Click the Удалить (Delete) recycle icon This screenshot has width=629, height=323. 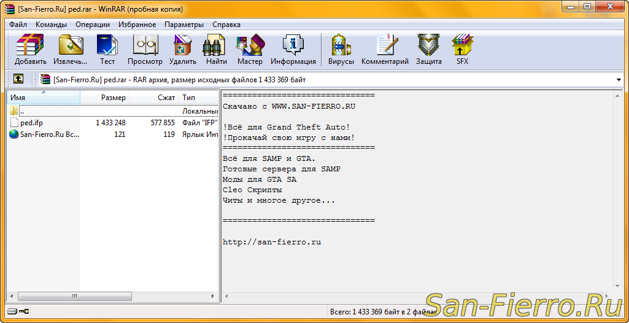pyautogui.click(x=182, y=49)
